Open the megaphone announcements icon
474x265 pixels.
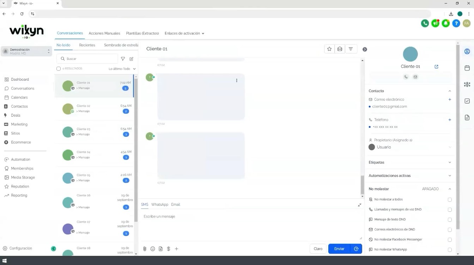pos(436,23)
